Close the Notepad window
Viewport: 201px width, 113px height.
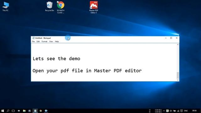(x=177, y=38)
